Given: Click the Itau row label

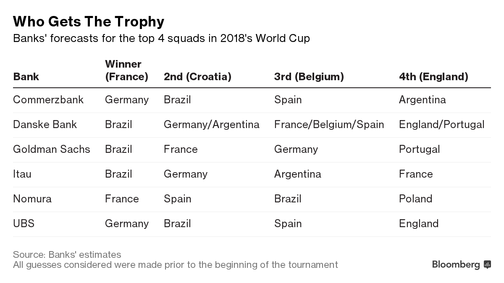Looking at the screenshot, I should coord(22,174).
